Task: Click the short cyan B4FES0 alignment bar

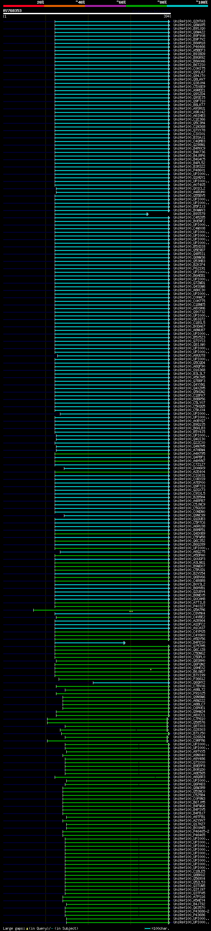Action: coord(90,643)
